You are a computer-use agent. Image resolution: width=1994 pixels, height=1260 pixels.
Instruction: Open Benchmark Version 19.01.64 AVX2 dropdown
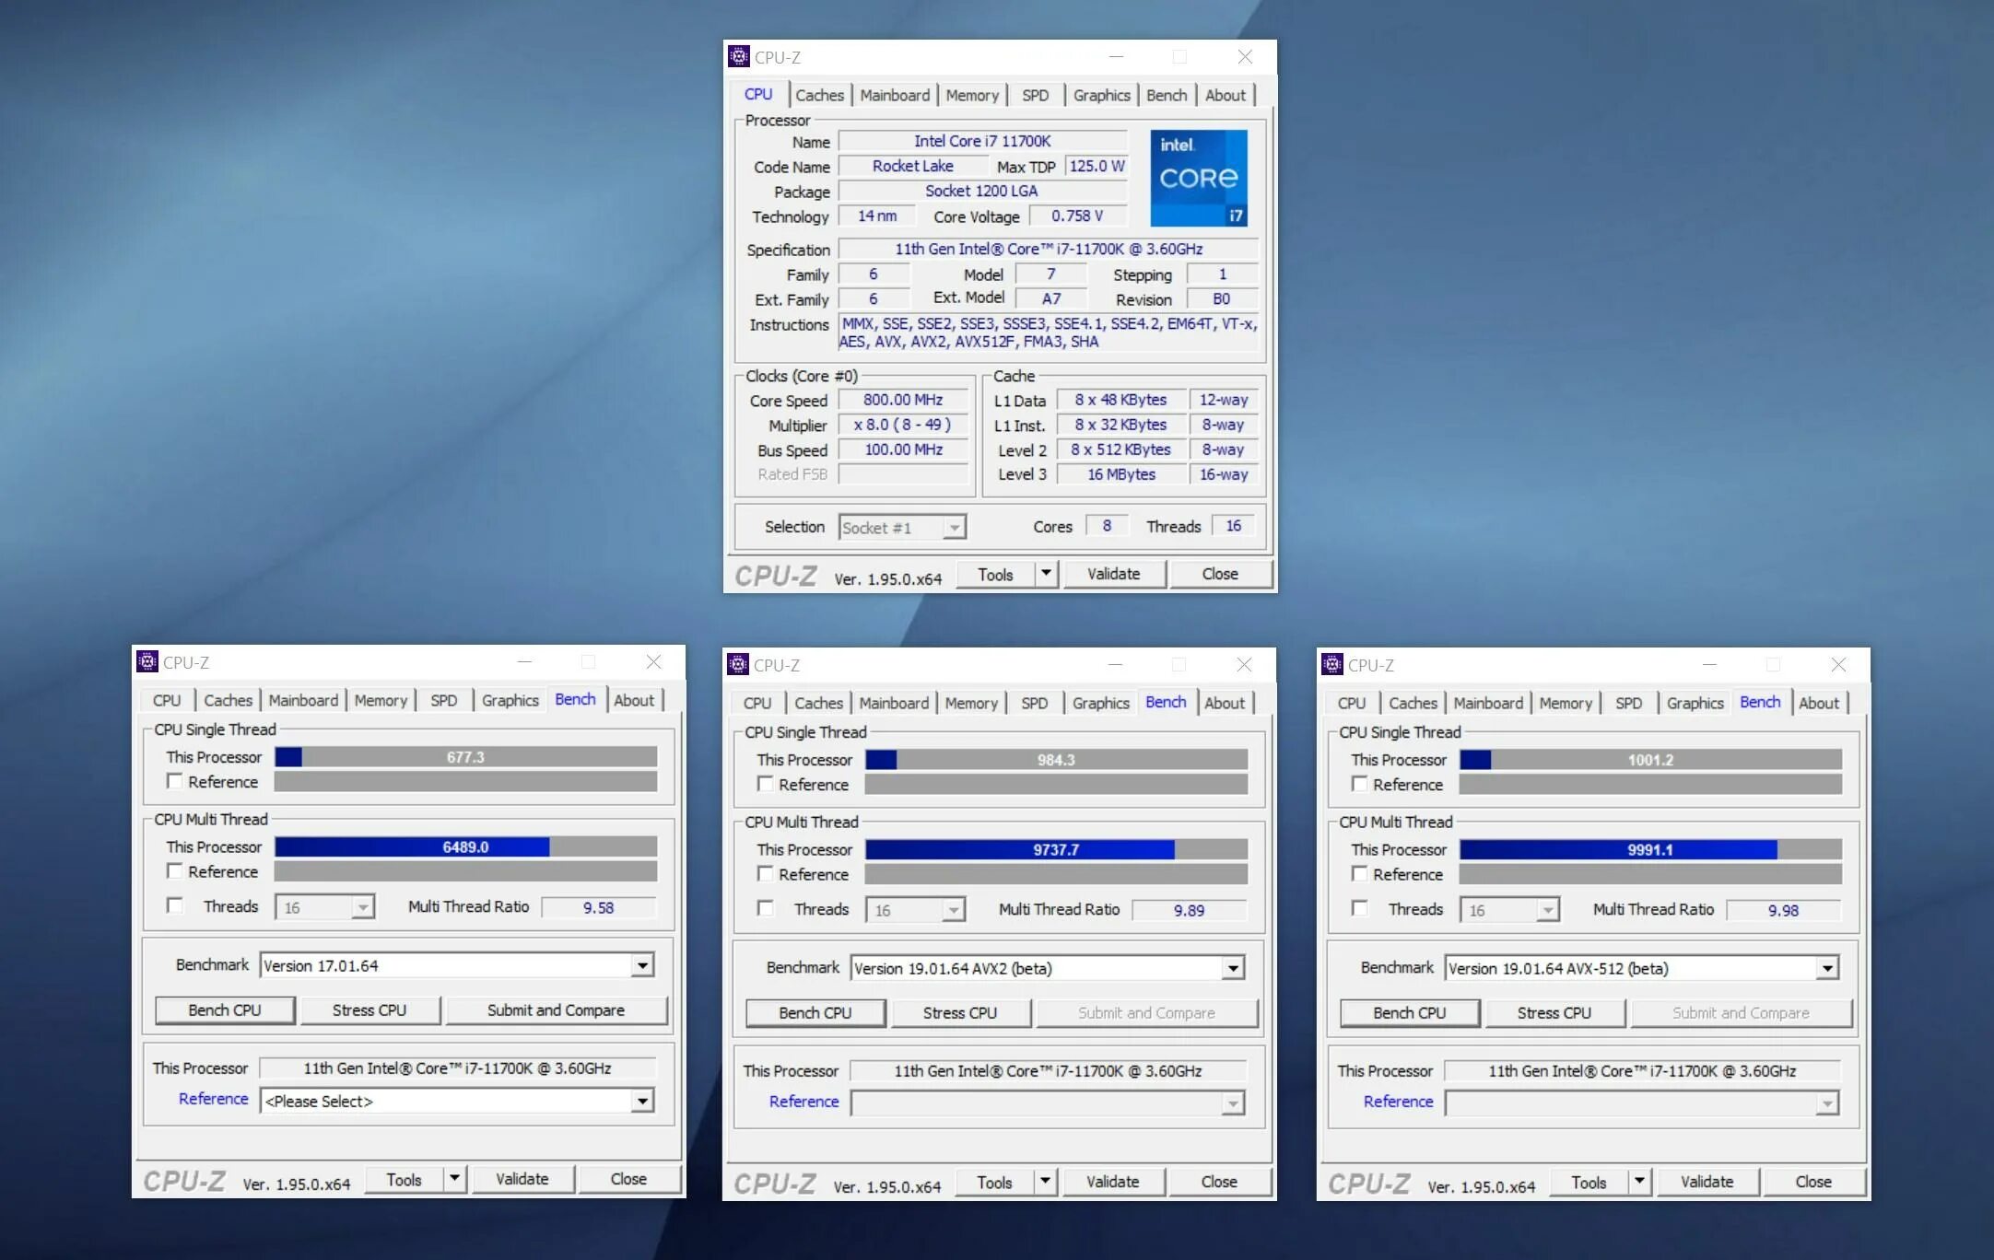[x=1048, y=968]
